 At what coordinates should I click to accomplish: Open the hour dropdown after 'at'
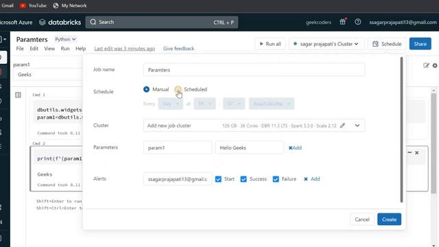(204, 104)
